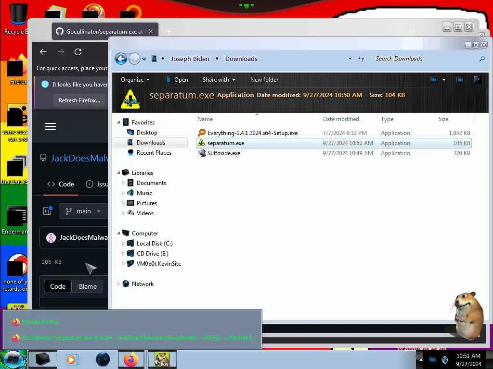
Task: Select CD Drive (E:)
Action: pos(152,254)
